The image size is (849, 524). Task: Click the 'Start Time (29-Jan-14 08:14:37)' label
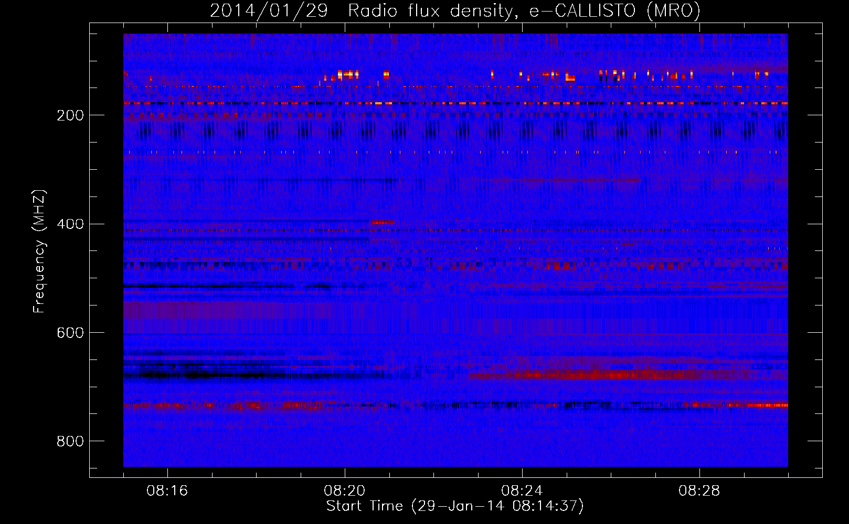[x=455, y=506]
